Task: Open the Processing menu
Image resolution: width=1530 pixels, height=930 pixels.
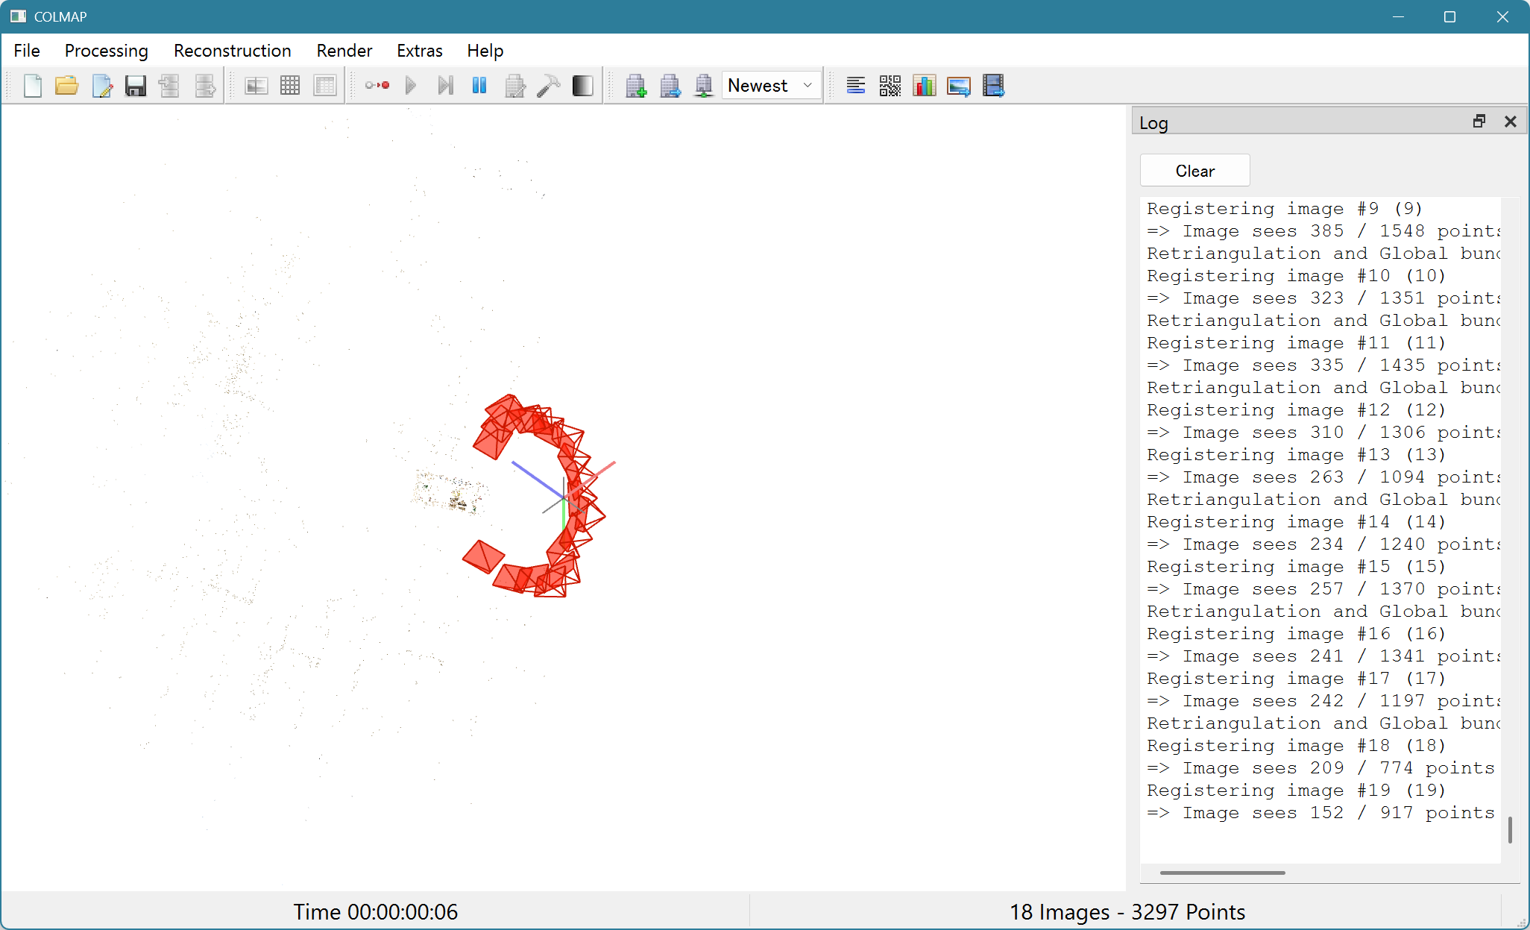Action: [106, 51]
